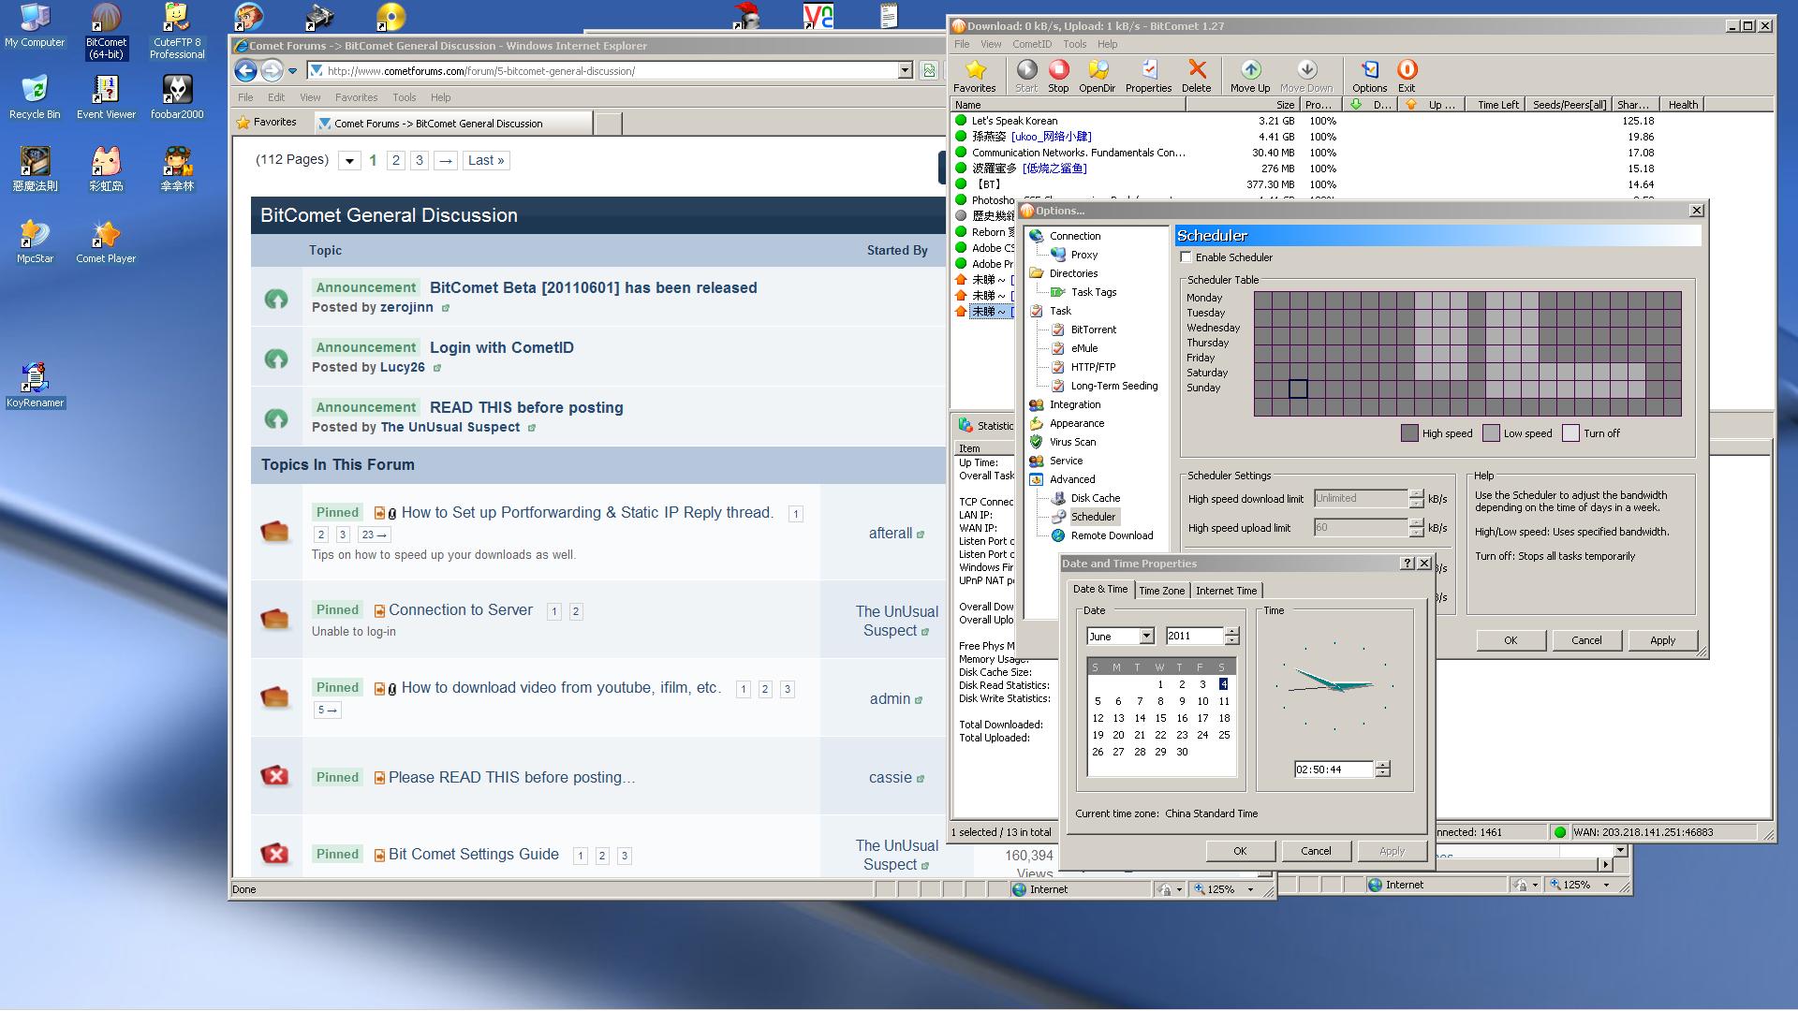1798x1011 pixels.
Task: Click OK in Date and Time Properties
Action: pos(1240,851)
